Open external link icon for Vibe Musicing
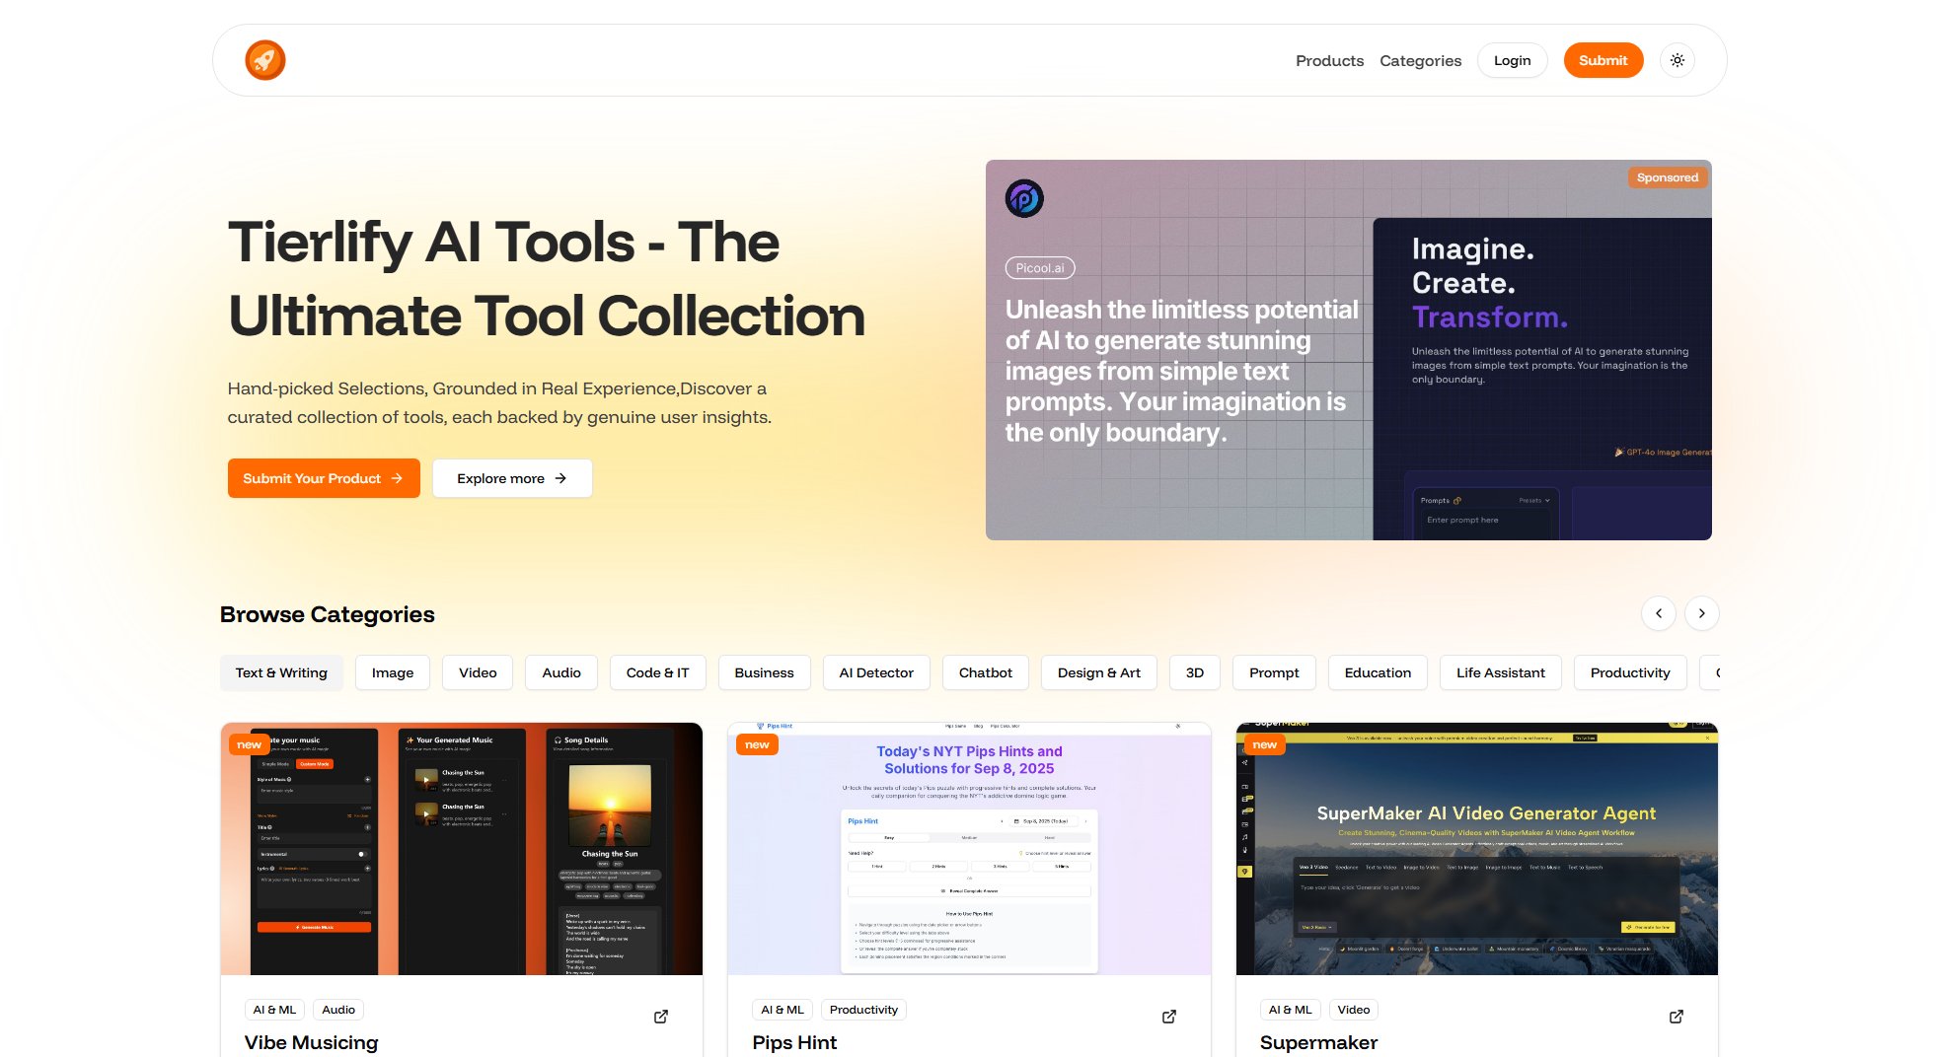Screen dimensions: 1939x1057 661,1017
